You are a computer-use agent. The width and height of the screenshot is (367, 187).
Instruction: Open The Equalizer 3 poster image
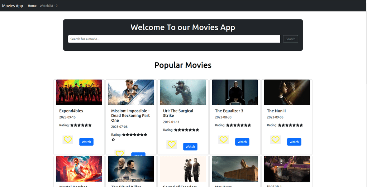pos(235,92)
